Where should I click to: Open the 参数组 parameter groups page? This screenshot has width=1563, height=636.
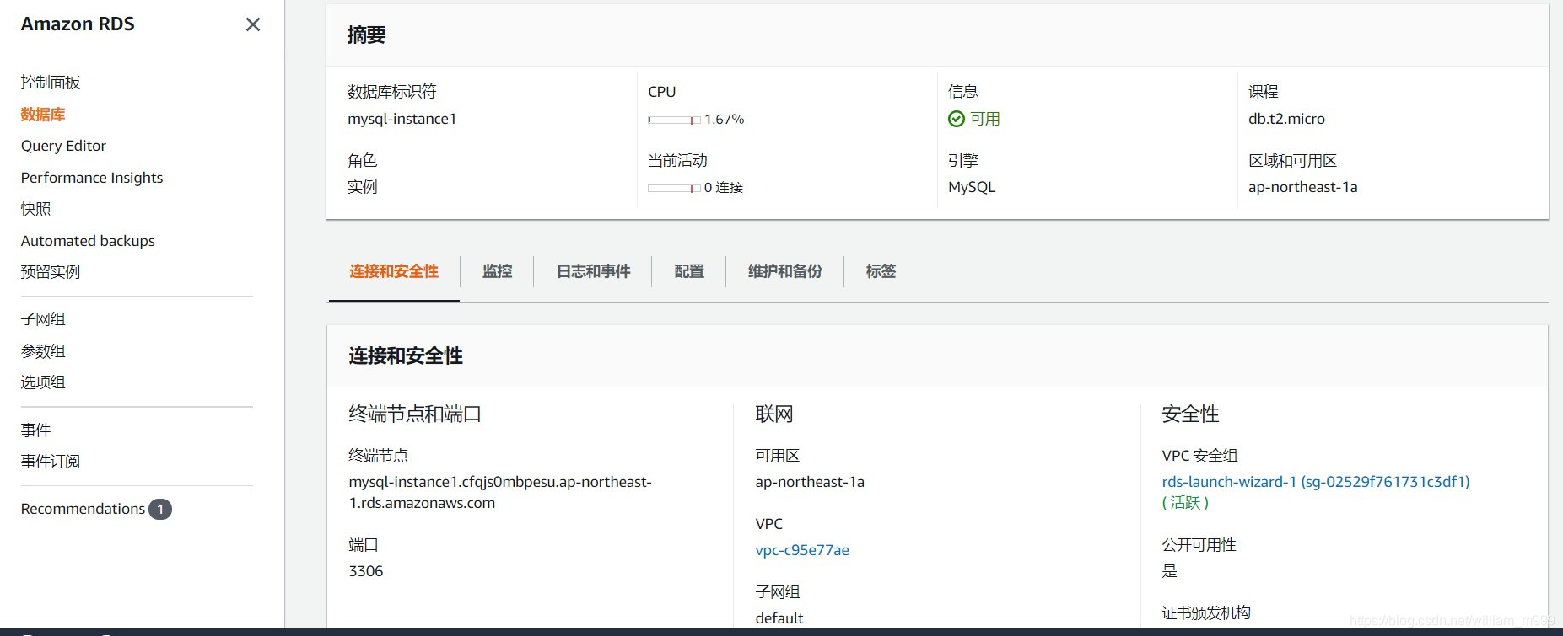43,351
